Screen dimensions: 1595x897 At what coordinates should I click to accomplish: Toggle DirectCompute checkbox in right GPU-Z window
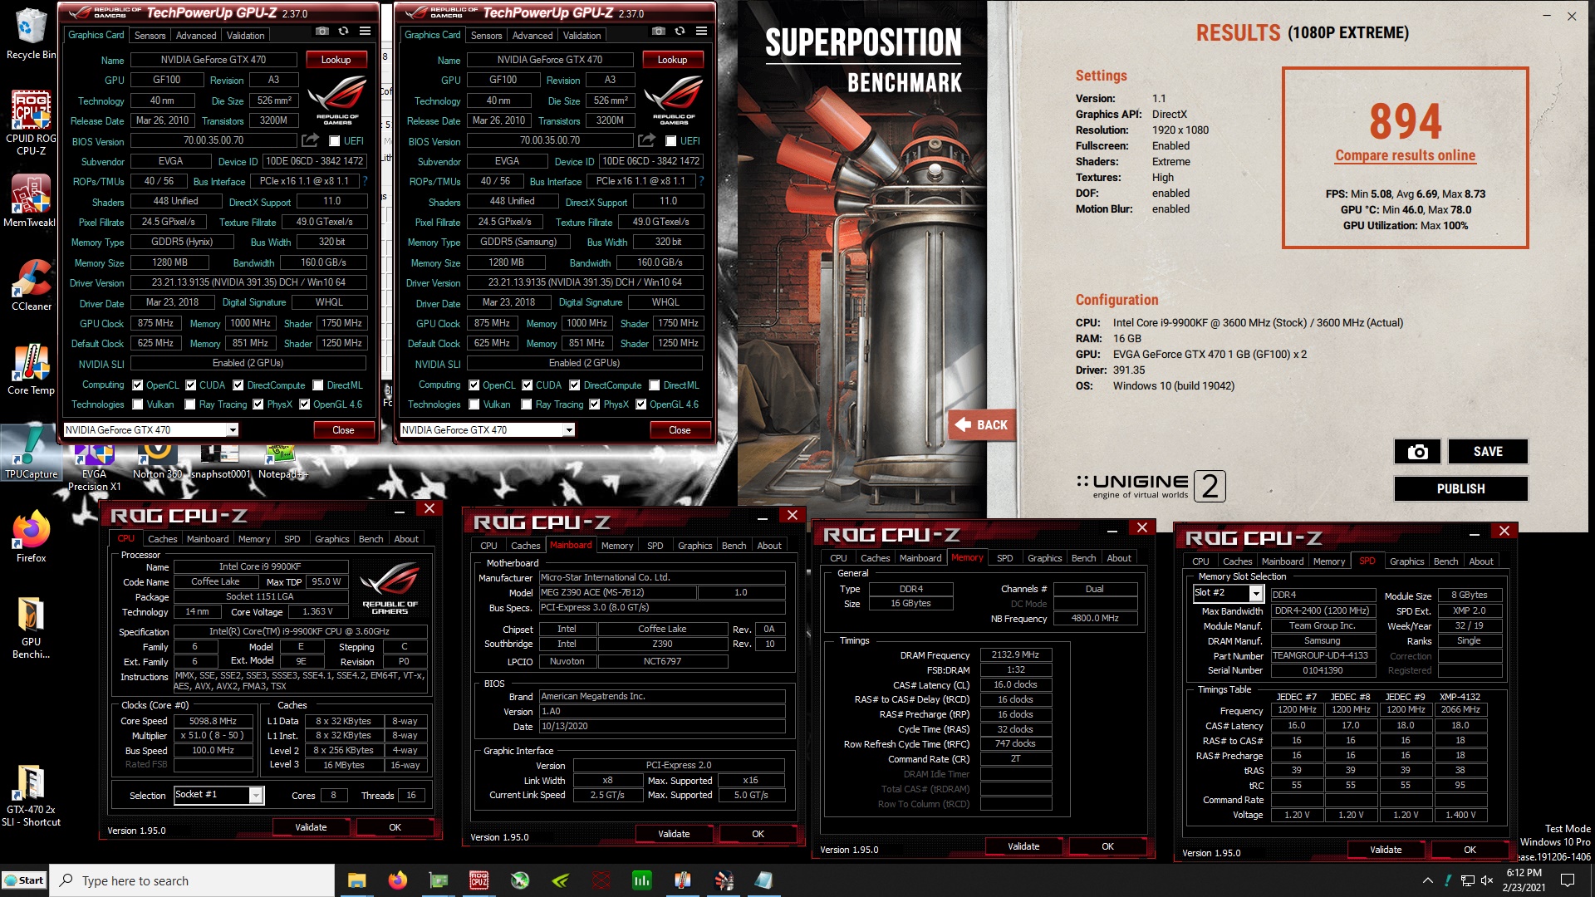pyautogui.click(x=575, y=385)
